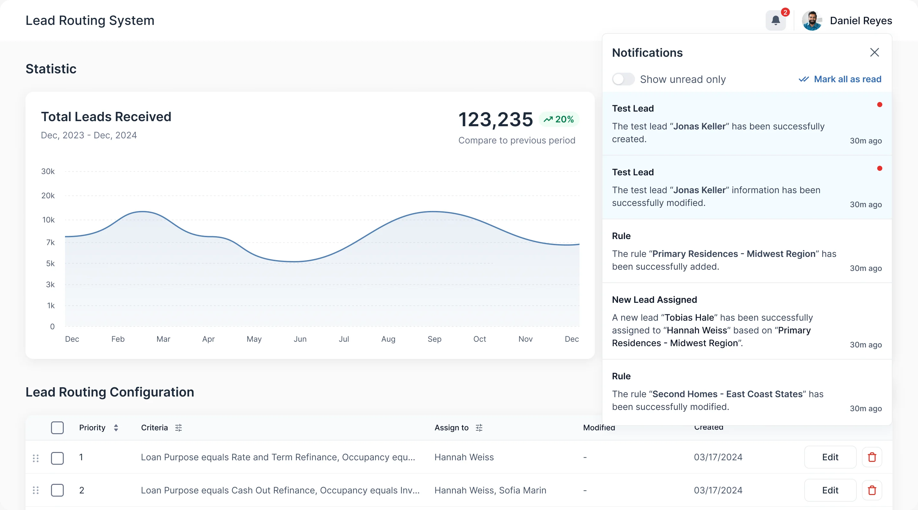Click unread red dot on modified Test Lead
918x510 pixels.
pos(879,169)
